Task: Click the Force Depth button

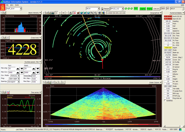Action: pos(28,76)
